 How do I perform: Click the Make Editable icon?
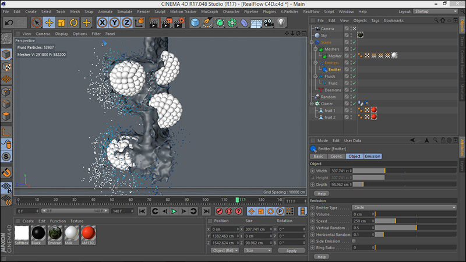[6, 38]
